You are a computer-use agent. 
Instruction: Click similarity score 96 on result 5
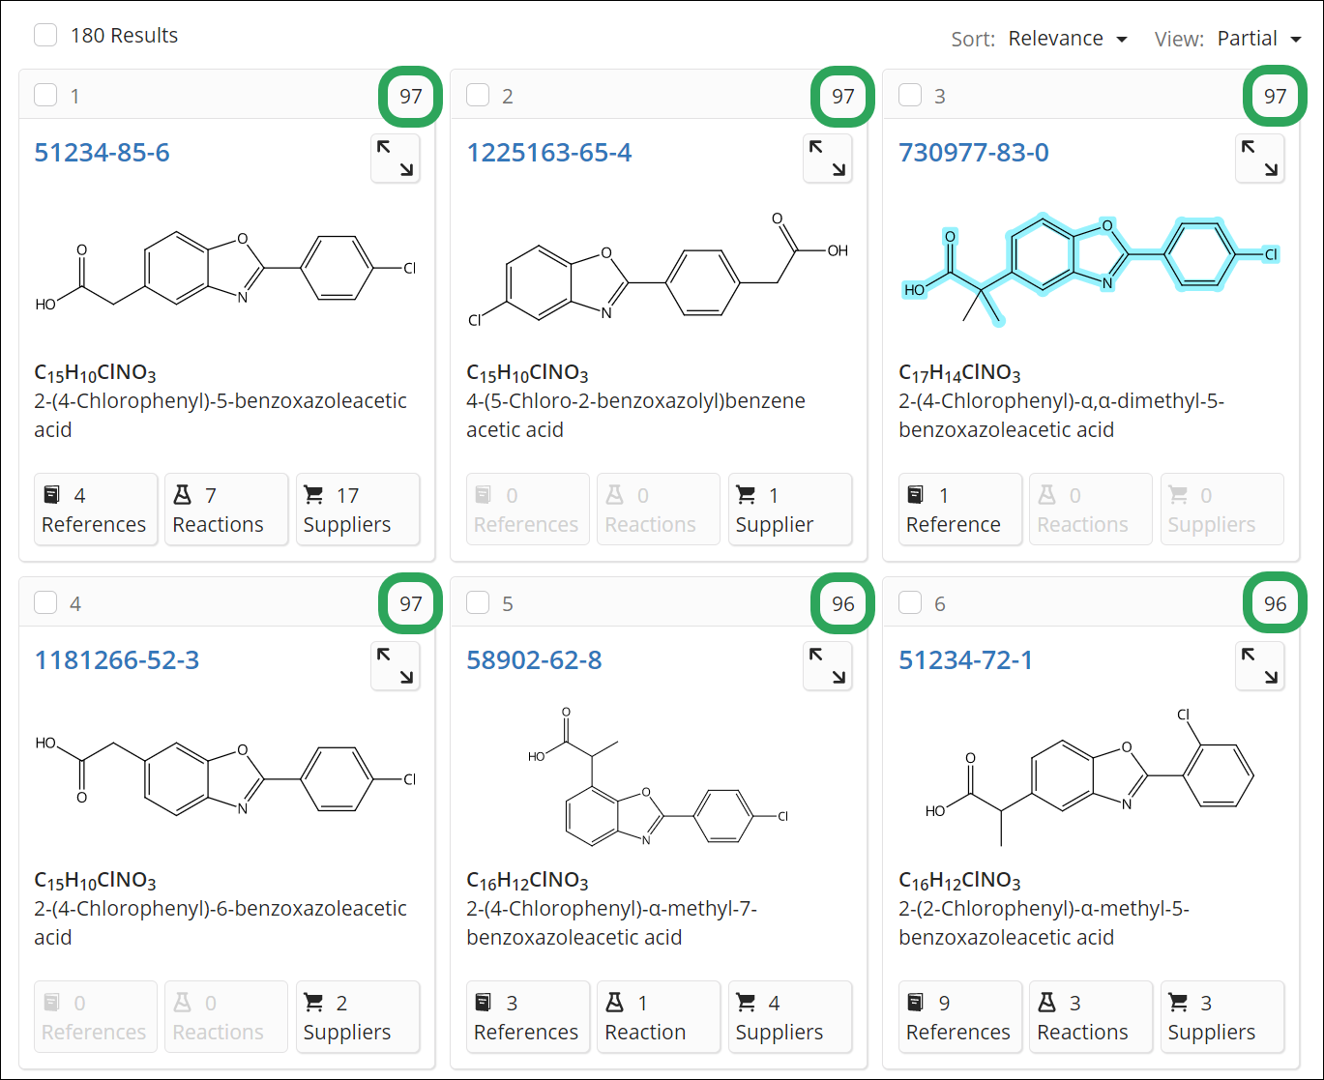tap(843, 603)
